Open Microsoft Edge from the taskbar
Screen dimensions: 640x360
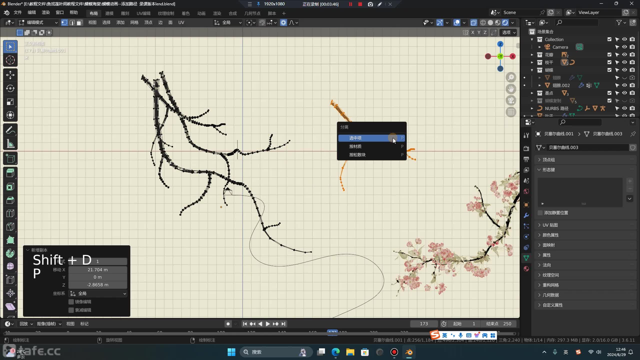tap(335, 352)
